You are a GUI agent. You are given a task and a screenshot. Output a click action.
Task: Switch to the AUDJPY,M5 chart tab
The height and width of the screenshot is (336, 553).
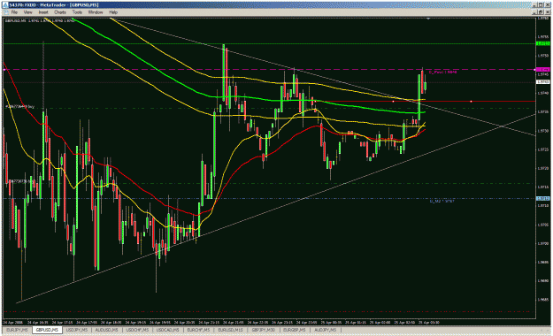click(x=326, y=330)
